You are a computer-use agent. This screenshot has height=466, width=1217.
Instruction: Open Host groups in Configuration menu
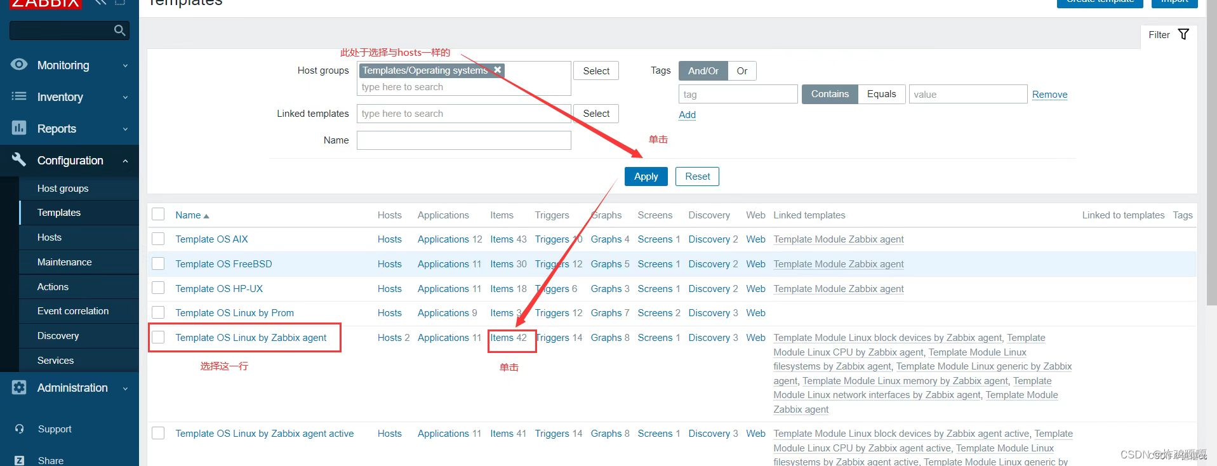63,188
